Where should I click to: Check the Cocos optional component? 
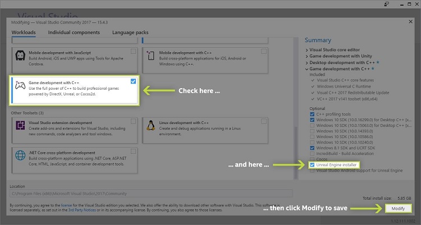coord(312,159)
